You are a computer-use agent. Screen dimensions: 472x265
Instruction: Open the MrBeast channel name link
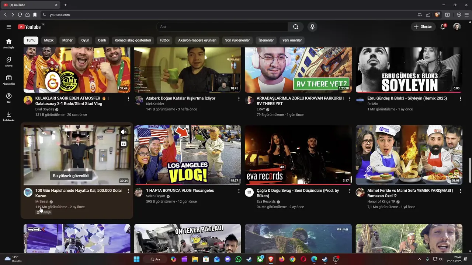pyautogui.click(x=42, y=201)
